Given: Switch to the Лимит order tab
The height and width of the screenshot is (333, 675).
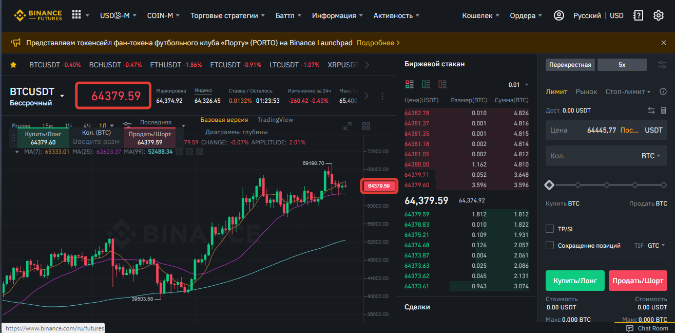Looking at the screenshot, I should (x=556, y=91).
